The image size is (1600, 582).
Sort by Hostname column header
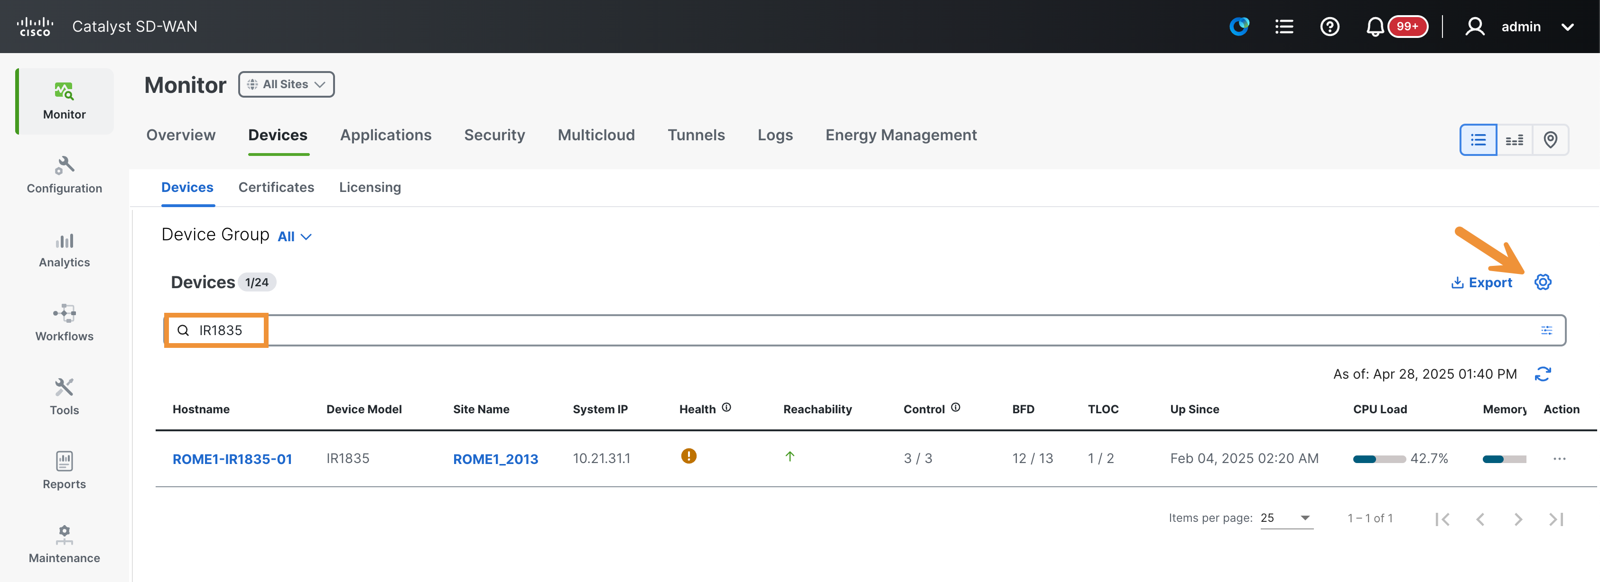point(201,409)
